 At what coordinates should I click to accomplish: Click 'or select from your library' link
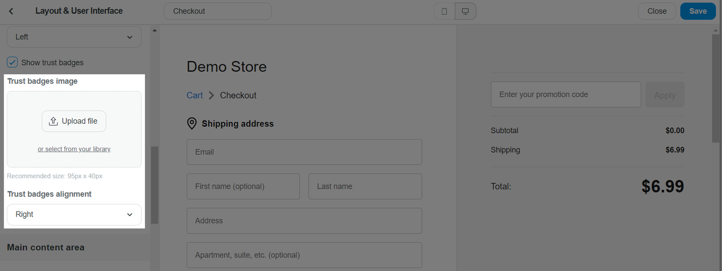click(74, 149)
